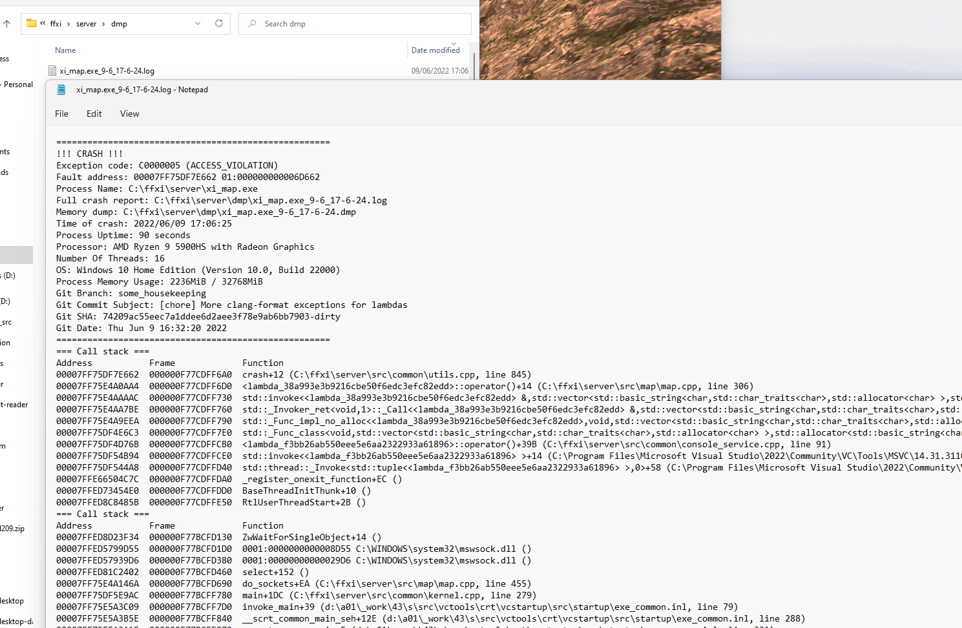Click the navigate-up arrow in File Explorer
Viewport: 962px width, 628px height.
click(7, 23)
